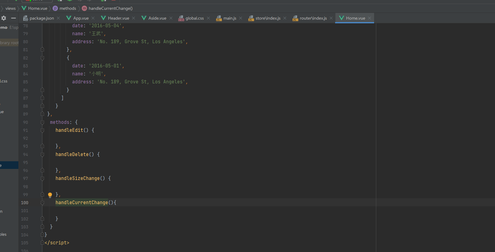Click the JS file icon on main.js tab
The width and height of the screenshot is (495, 252).
coord(218,18)
